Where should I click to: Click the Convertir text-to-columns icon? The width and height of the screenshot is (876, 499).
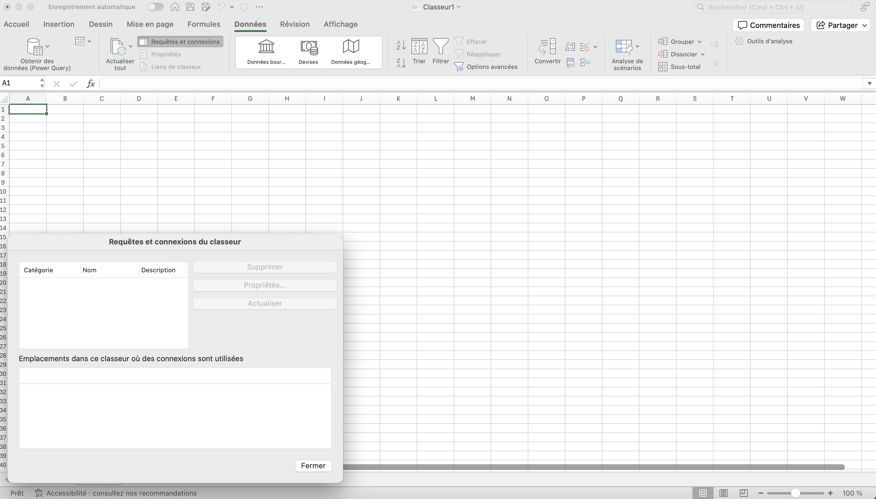(547, 47)
